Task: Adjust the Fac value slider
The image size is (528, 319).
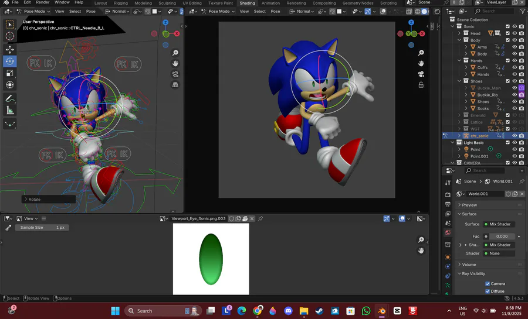Action: click(x=502, y=236)
